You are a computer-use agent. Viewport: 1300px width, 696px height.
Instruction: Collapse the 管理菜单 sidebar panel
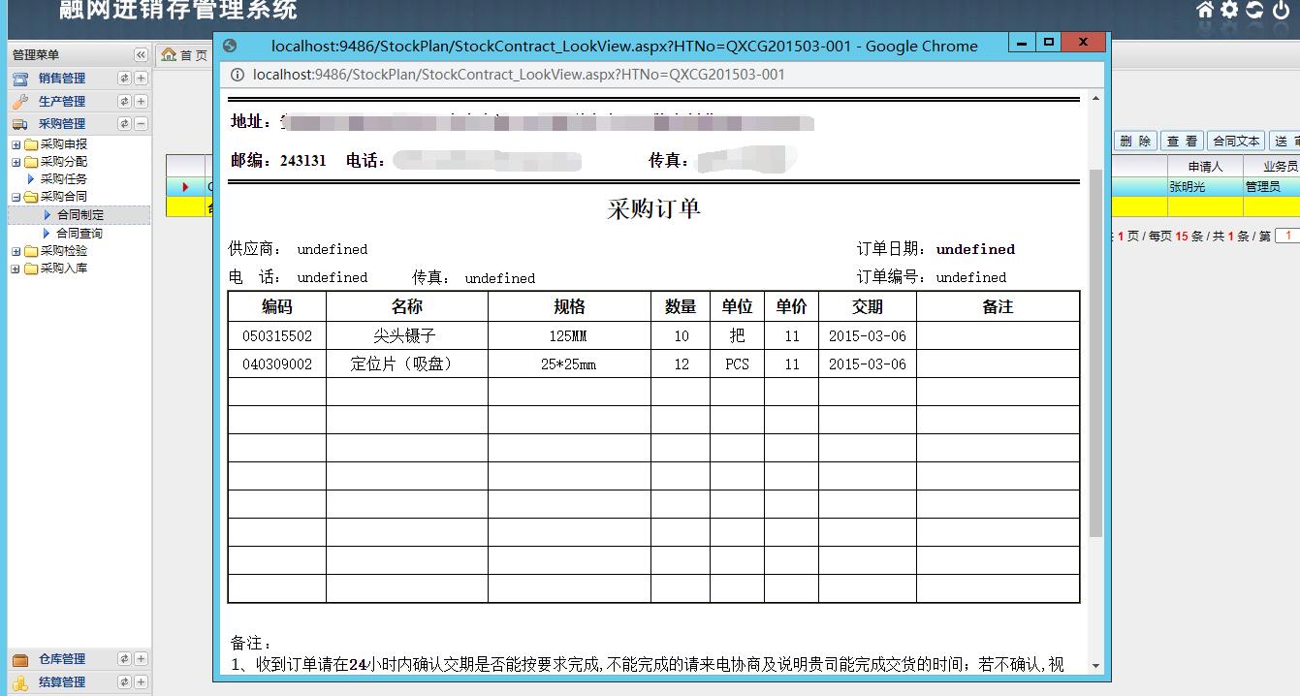(140, 55)
